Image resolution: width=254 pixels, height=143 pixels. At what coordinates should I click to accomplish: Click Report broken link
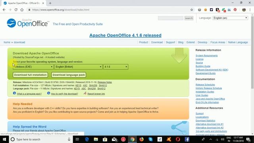point(96,94)
